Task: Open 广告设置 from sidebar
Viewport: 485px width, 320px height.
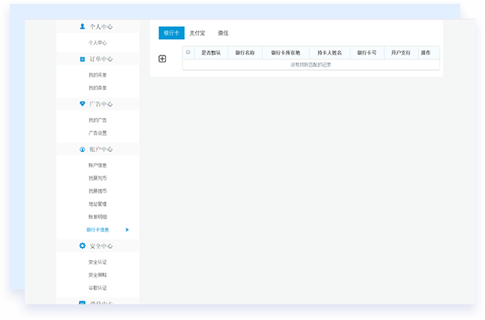Action: coord(98,133)
